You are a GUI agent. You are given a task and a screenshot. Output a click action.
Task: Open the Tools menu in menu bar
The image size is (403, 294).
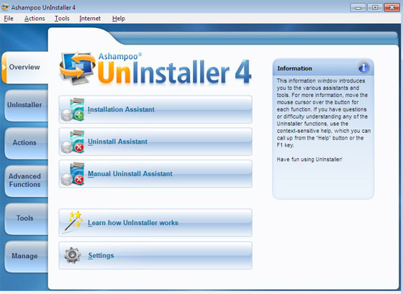tap(62, 19)
